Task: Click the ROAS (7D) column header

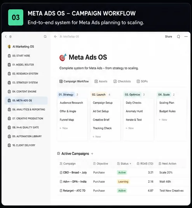Action: click(x=145, y=164)
